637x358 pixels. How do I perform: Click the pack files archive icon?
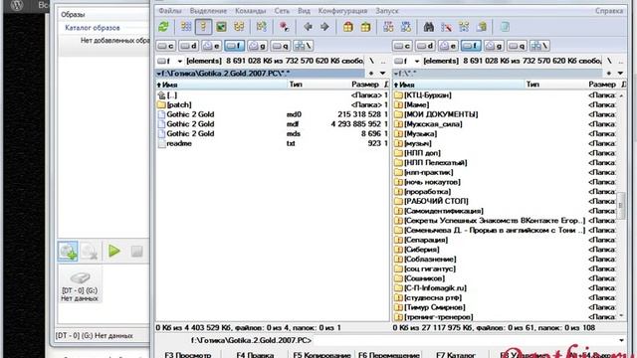[347, 27]
